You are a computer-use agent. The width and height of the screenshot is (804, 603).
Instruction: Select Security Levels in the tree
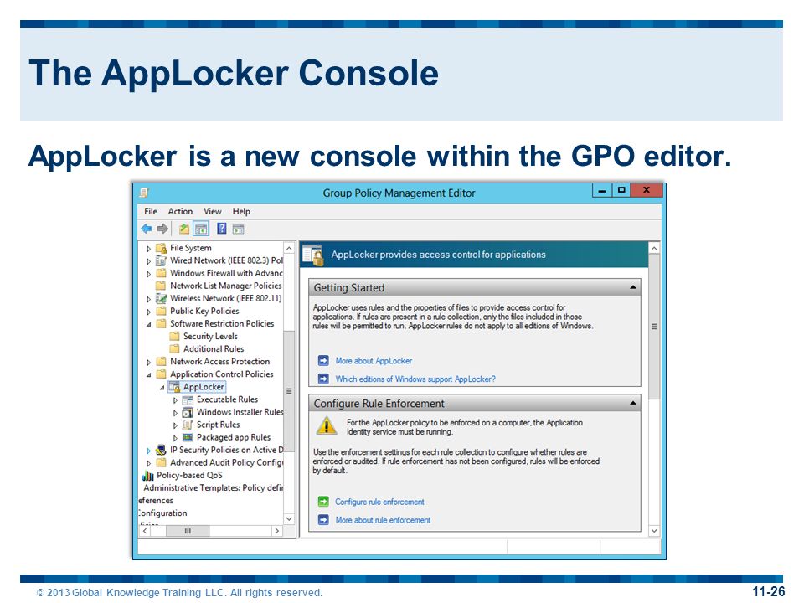[210, 337]
